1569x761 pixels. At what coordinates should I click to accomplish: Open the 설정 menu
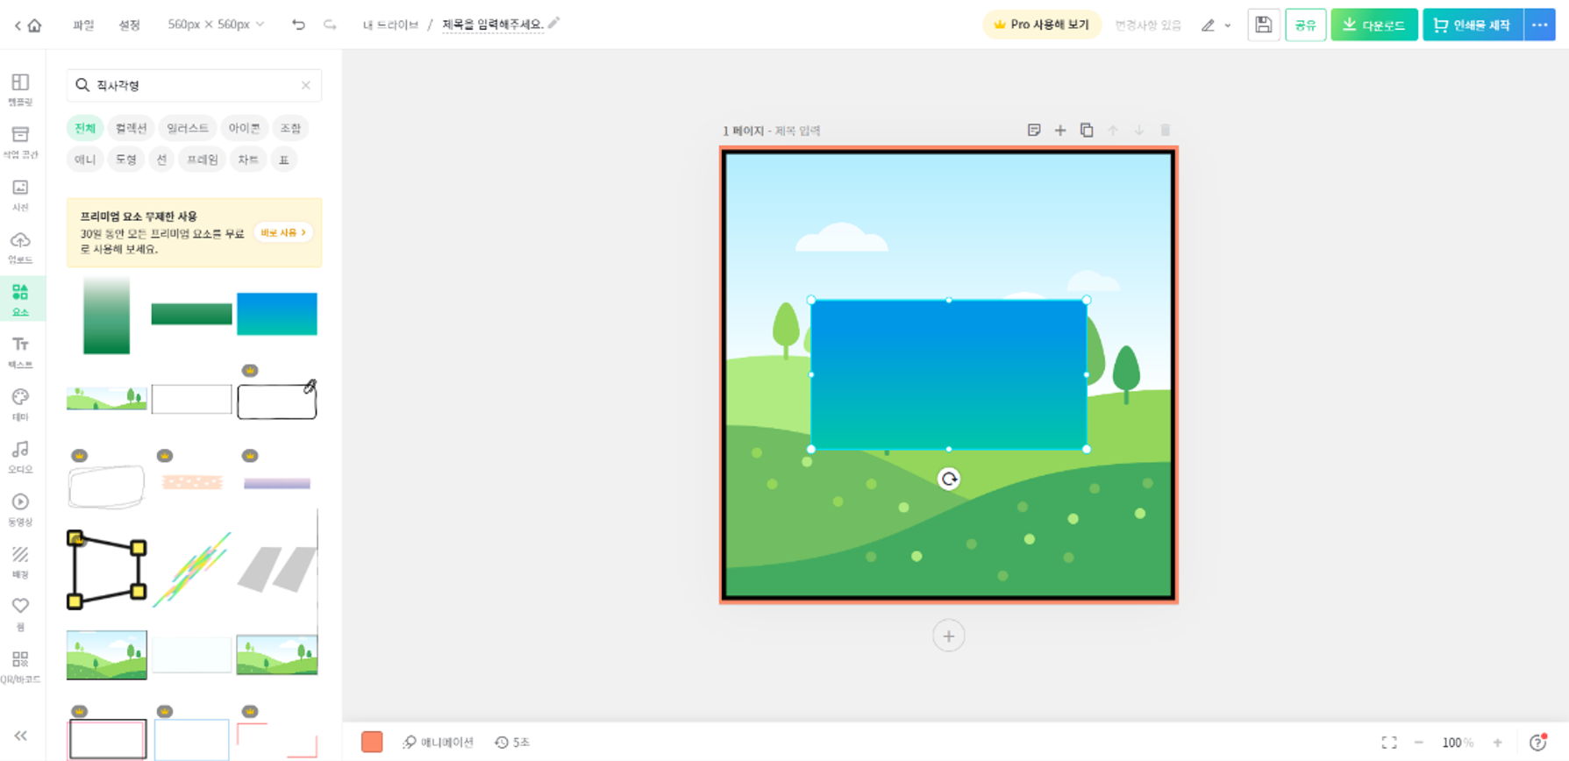(x=129, y=25)
